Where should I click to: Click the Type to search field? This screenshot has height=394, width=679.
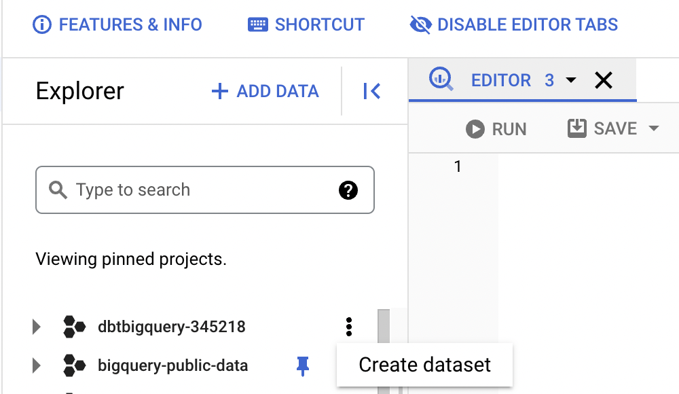(x=205, y=190)
